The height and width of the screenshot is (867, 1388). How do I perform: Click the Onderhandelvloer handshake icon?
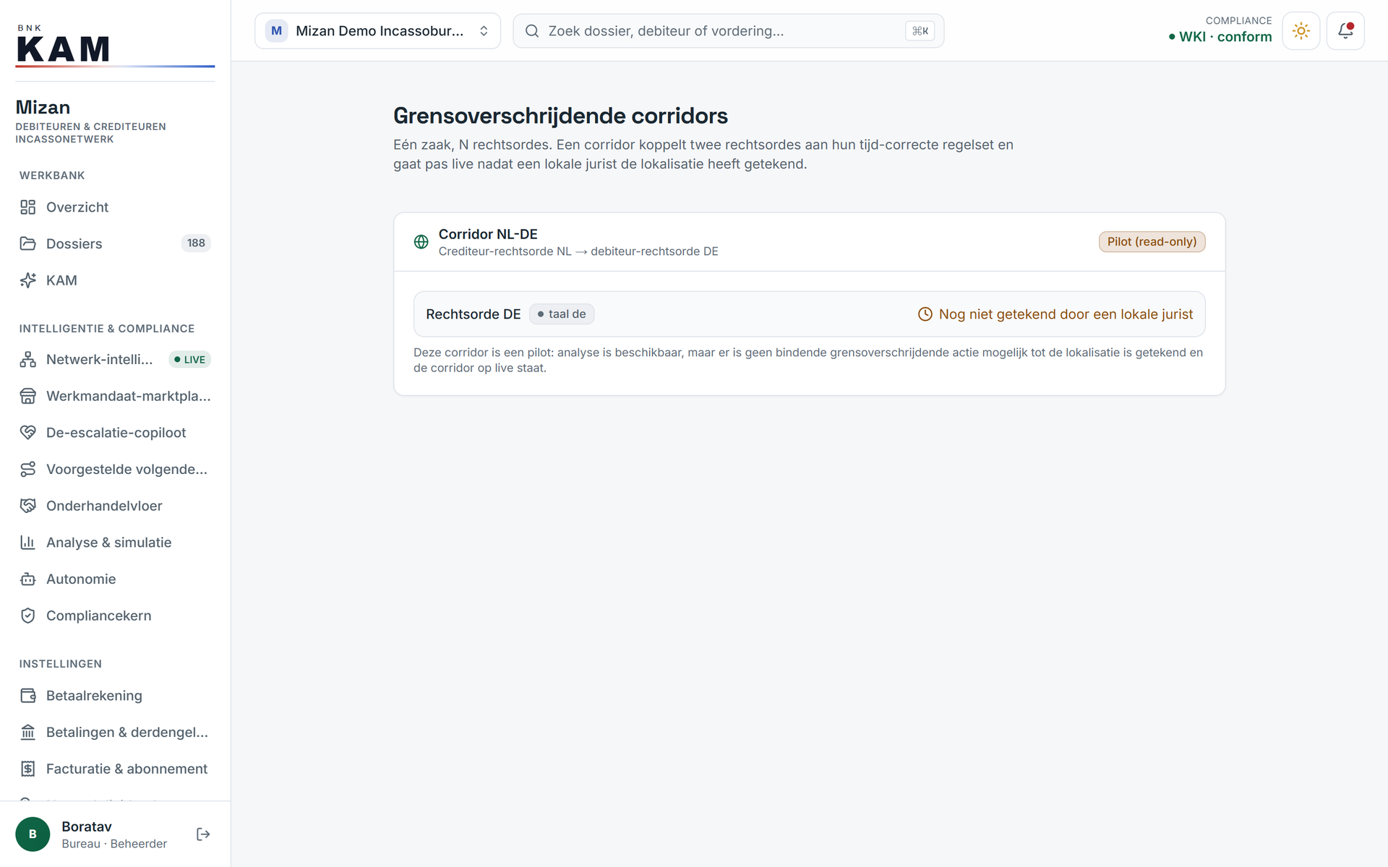27,506
